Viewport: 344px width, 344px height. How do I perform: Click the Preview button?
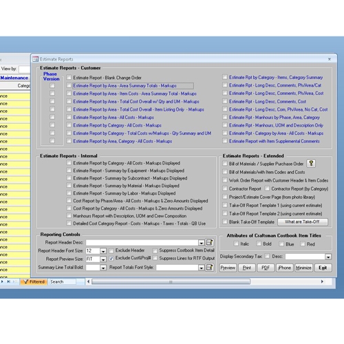click(228, 268)
